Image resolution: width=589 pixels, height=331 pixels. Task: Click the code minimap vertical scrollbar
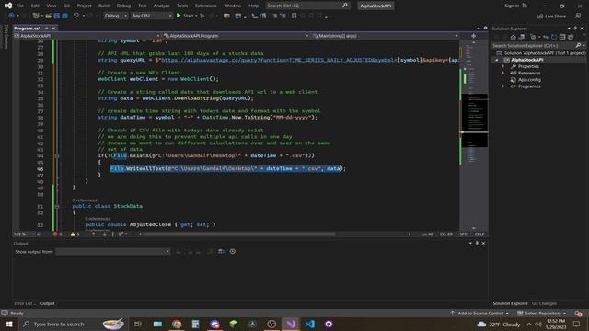(x=475, y=135)
